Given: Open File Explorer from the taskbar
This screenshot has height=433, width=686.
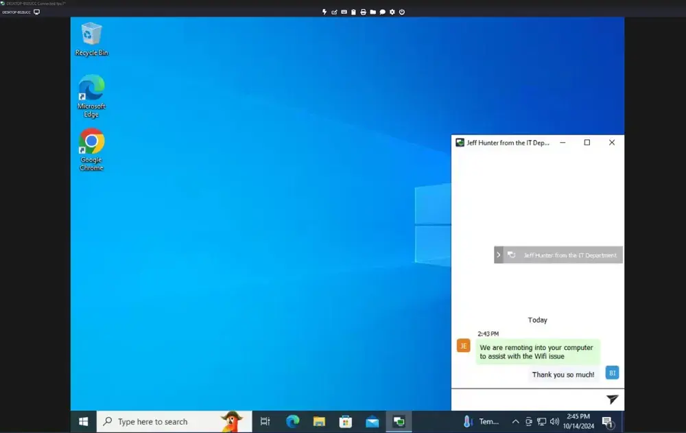Looking at the screenshot, I should tap(319, 421).
